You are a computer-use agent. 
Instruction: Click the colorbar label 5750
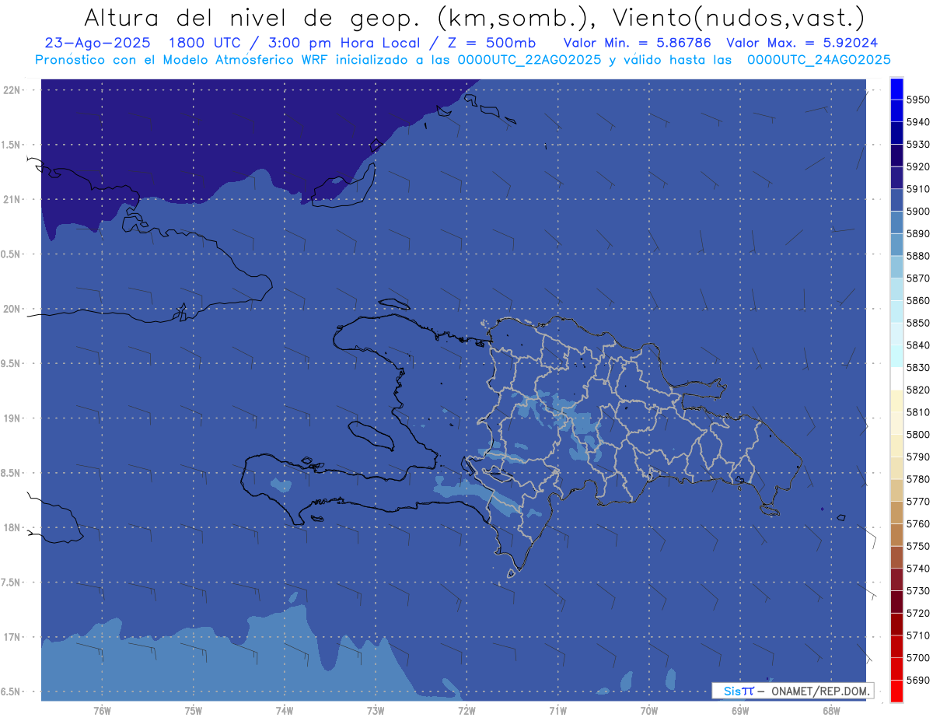click(x=918, y=546)
